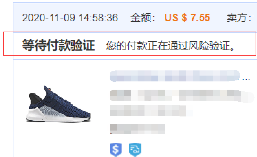This screenshot has width=257, height=157.
Task: Click the order date 2020-11-09
Action: pyautogui.click(x=49, y=18)
